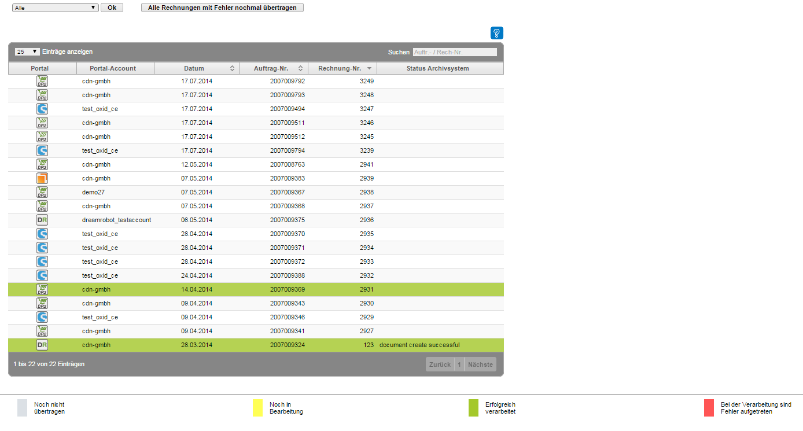Click the portal icon for invoice 3248
This screenshot has height=431, width=803.
tap(42, 95)
